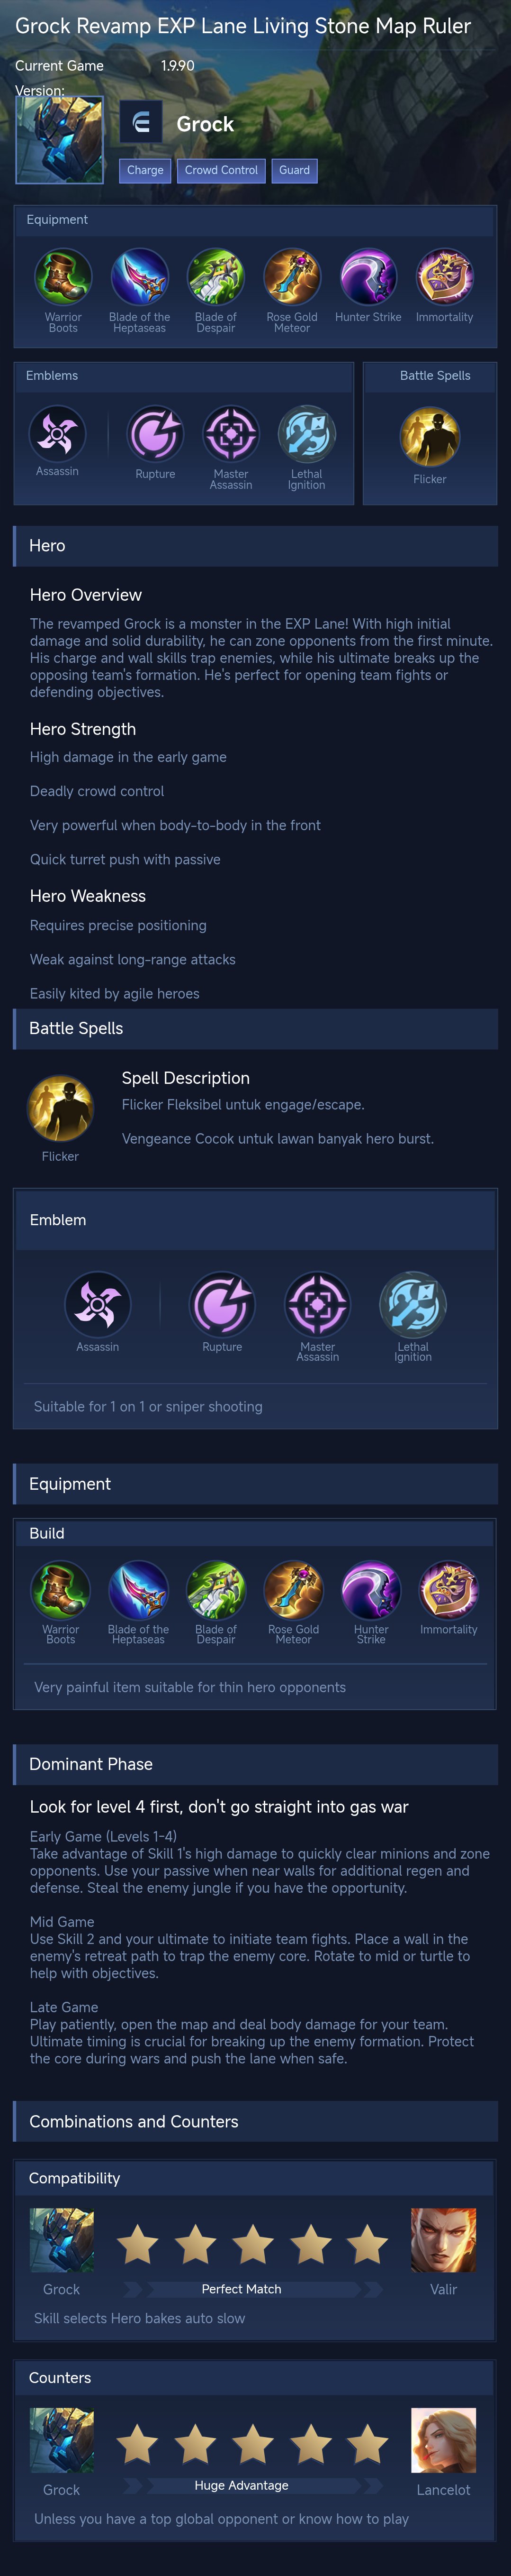This screenshot has width=511, height=2576.
Task: Select the Guard tag
Action: (x=295, y=170)
